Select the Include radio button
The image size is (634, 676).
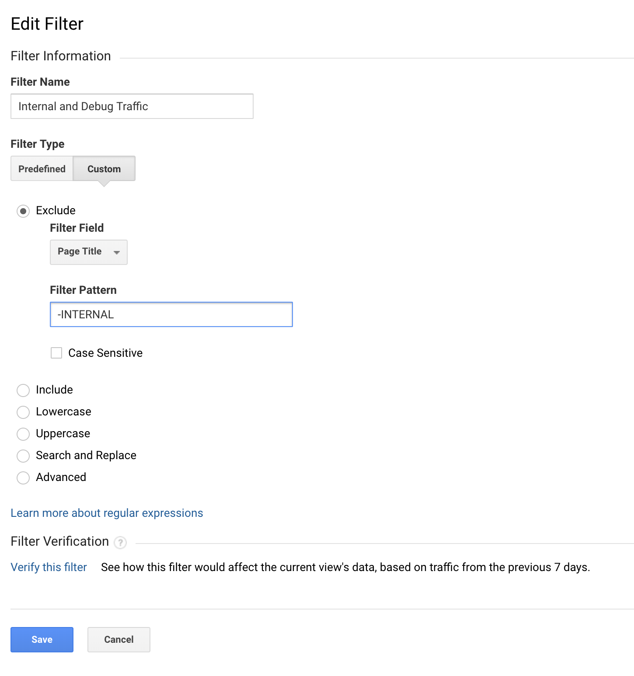point(23,390)
